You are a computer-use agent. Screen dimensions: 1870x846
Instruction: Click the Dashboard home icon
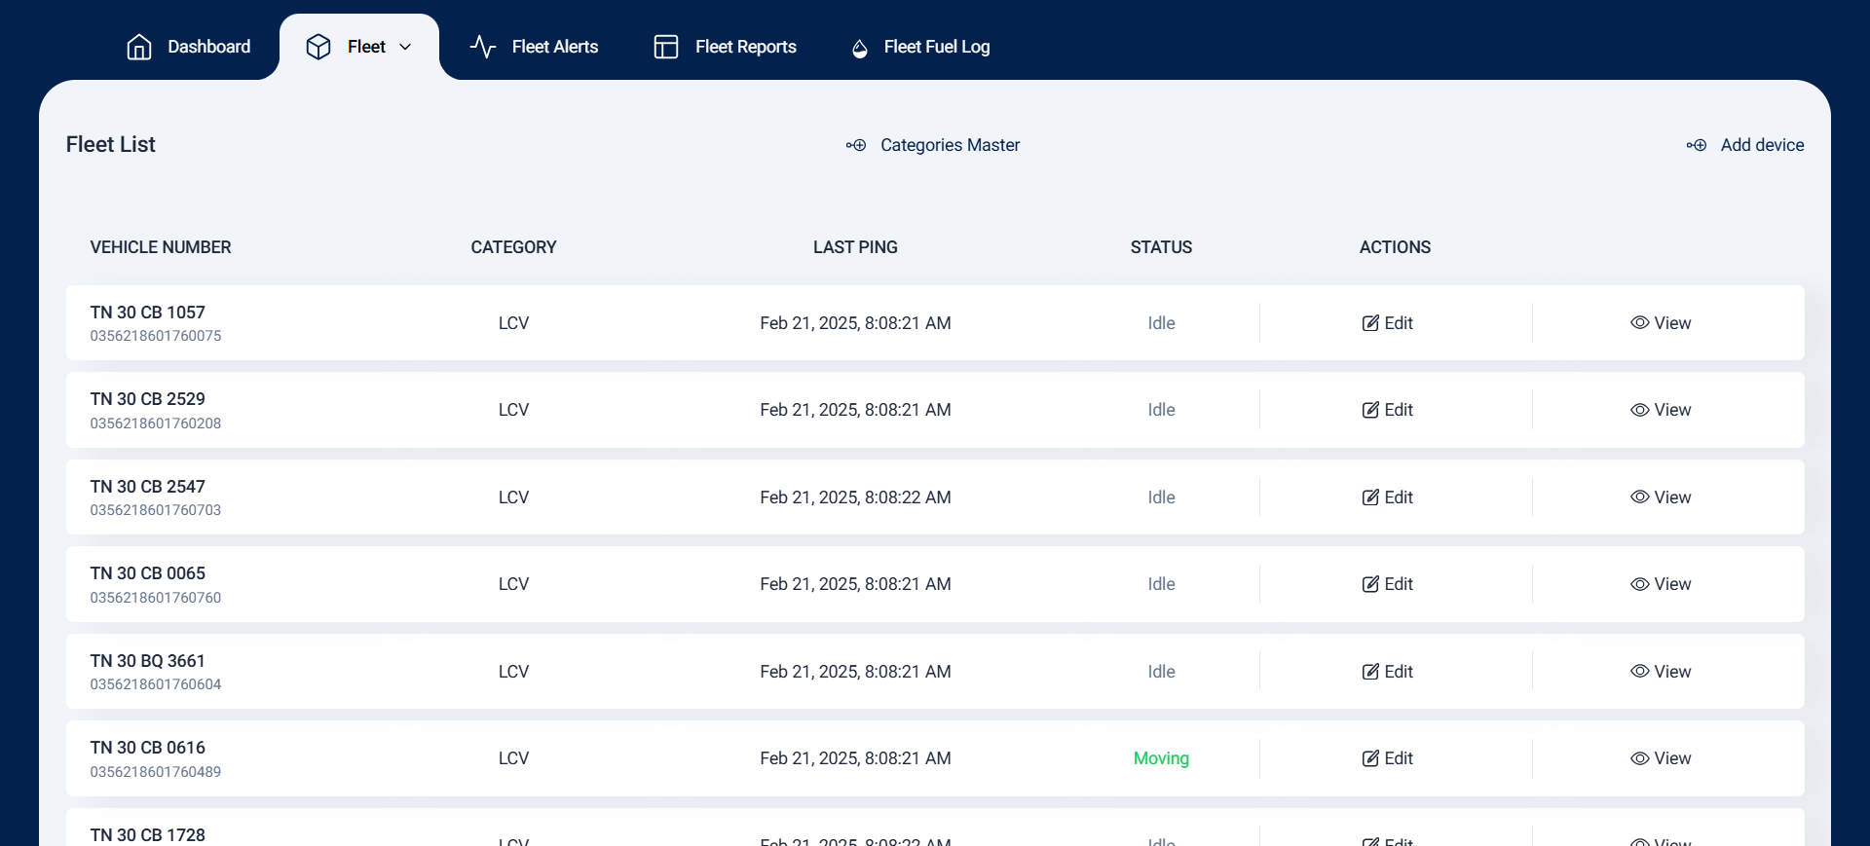[x=139, y=47]
